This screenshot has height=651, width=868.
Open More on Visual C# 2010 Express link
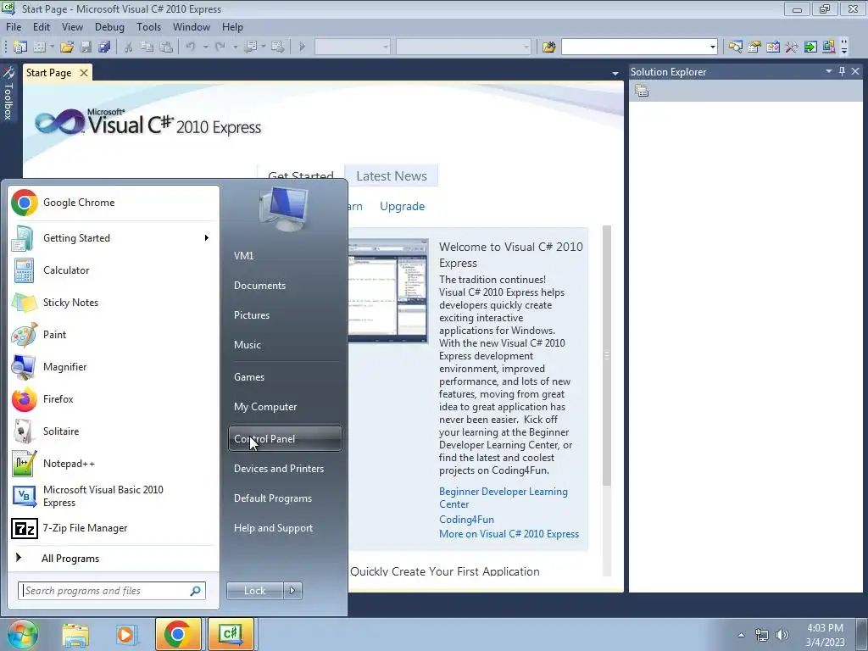(509, 534)
